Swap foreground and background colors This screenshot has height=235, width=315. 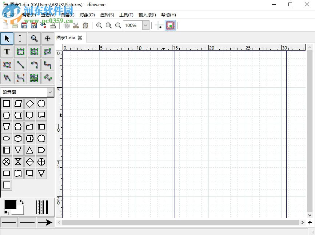[21, 201]
